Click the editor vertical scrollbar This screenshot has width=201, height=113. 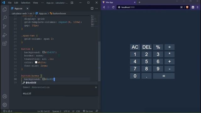point(99,61)
